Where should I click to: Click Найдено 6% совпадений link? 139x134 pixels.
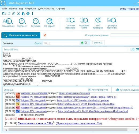pos(33,100)
